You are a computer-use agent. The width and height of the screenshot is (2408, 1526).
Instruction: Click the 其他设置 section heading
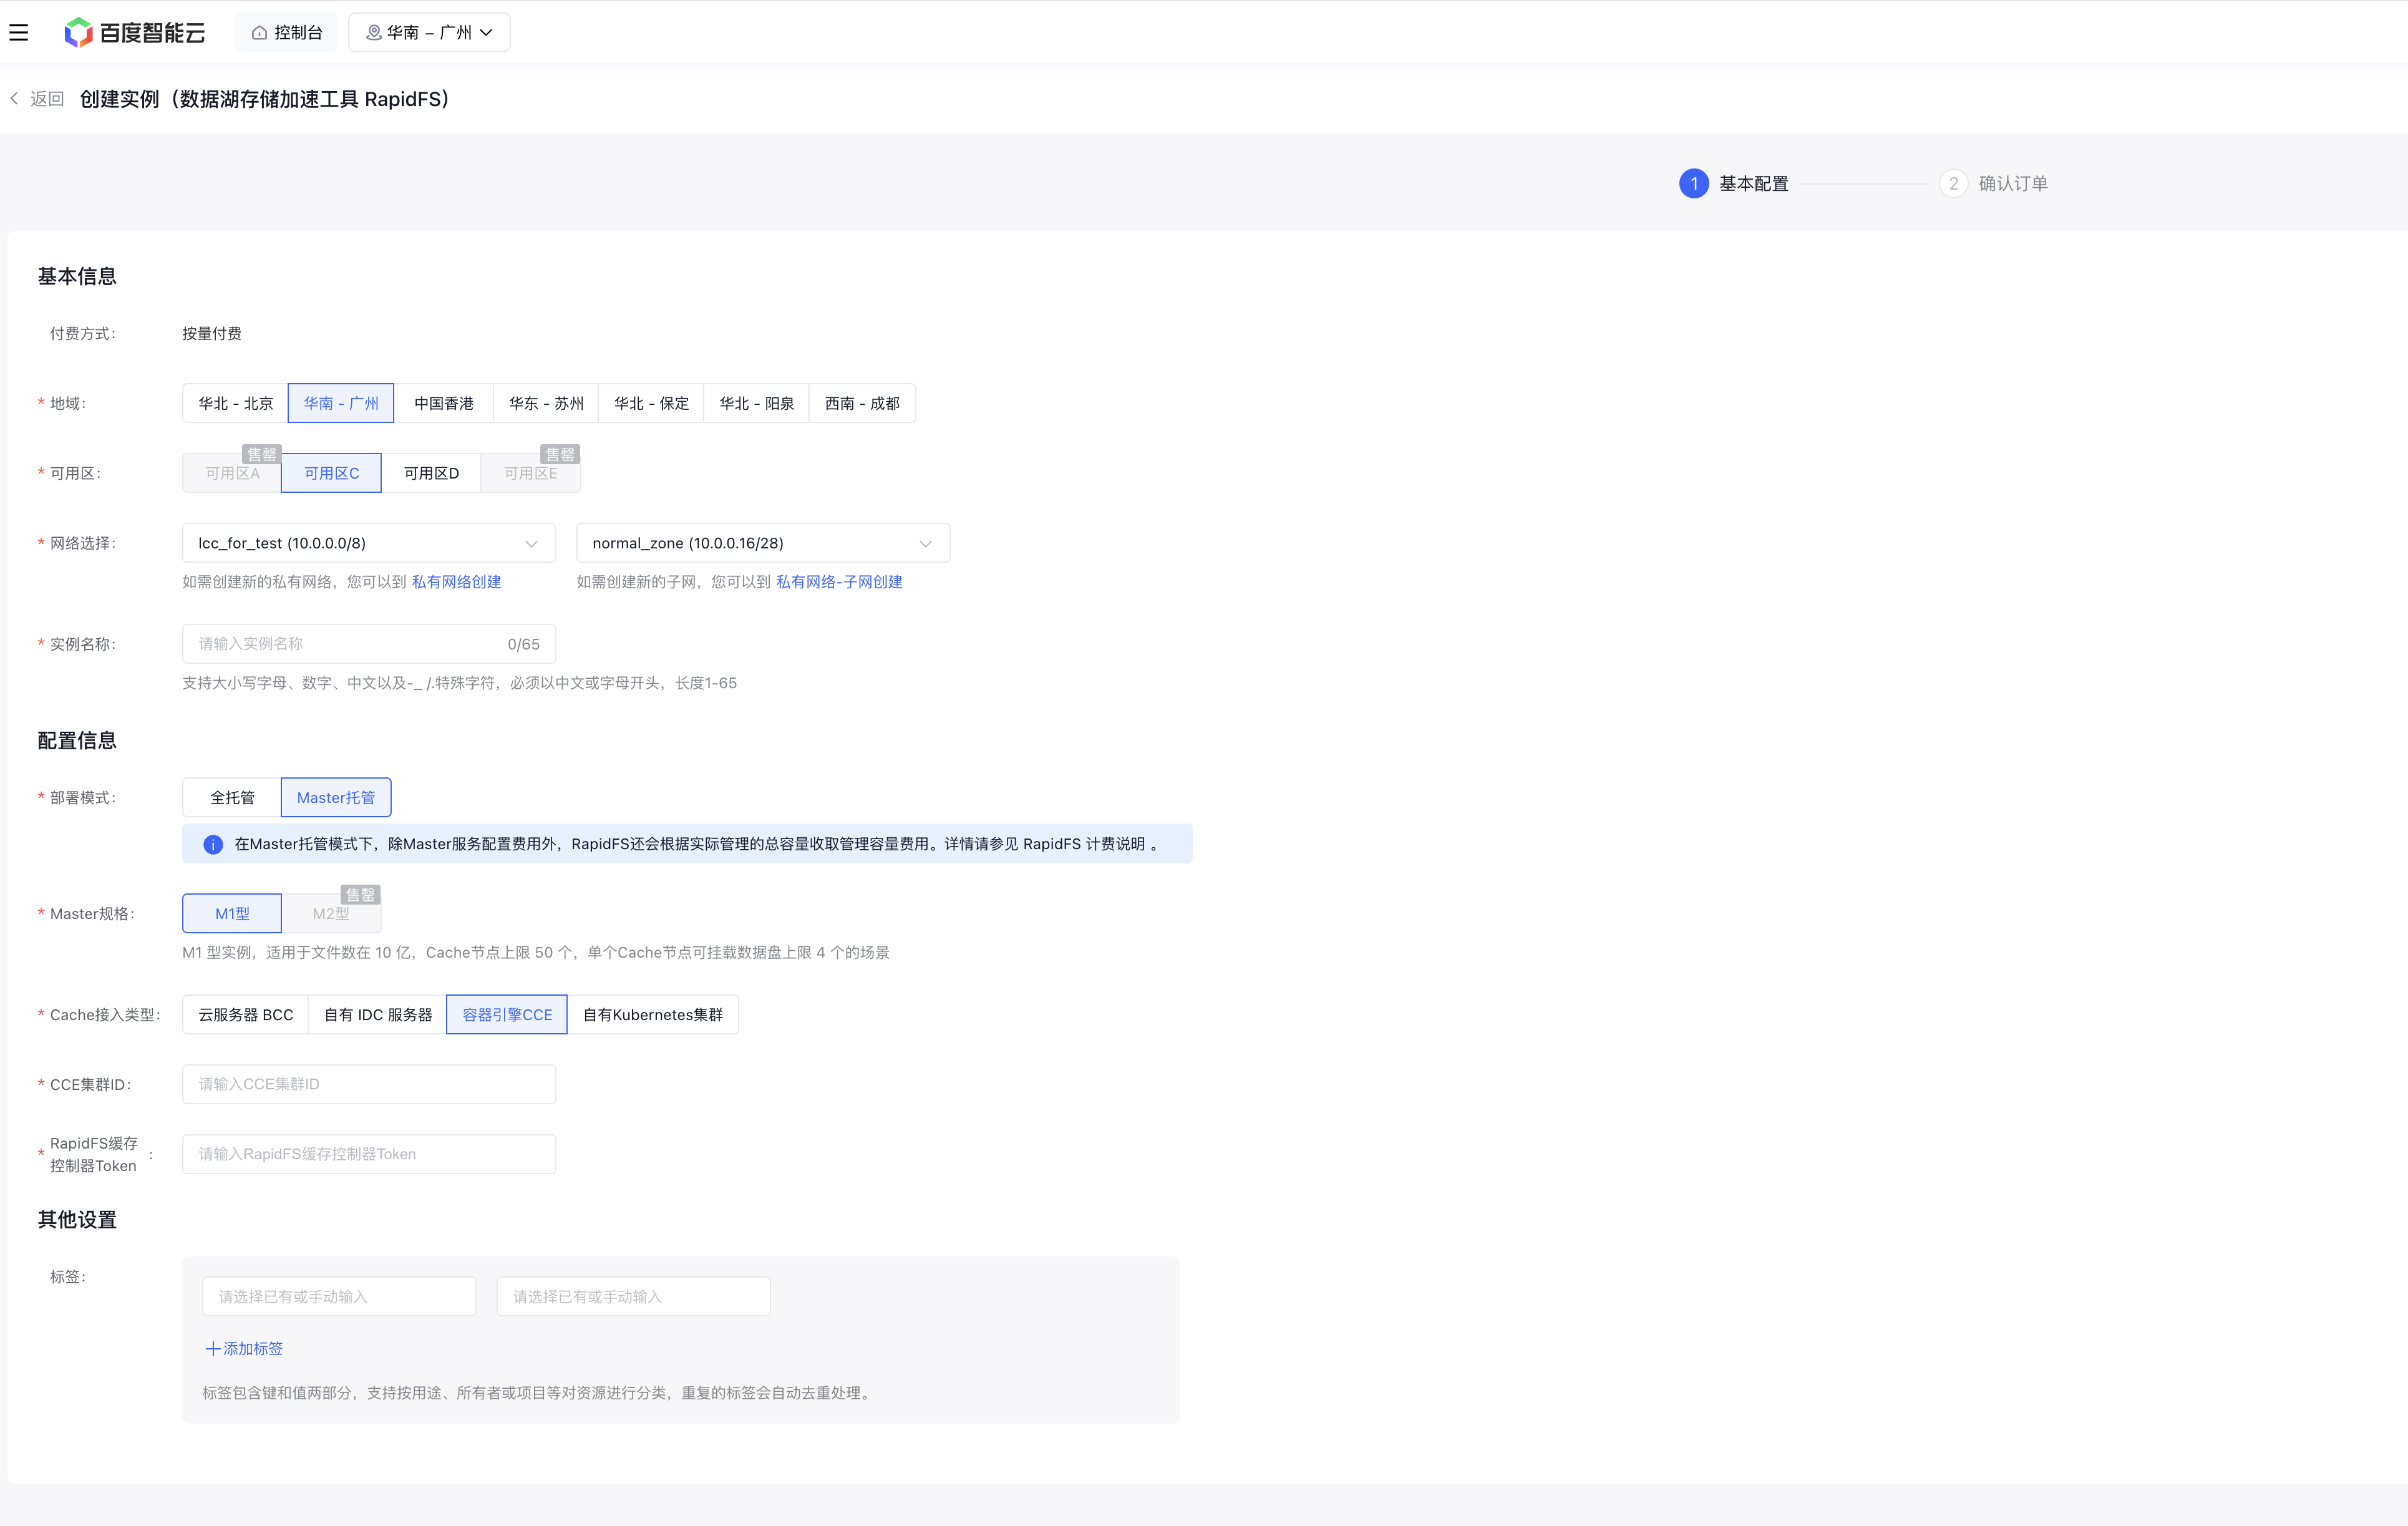pyautogui.click(x=77, y=1220)
